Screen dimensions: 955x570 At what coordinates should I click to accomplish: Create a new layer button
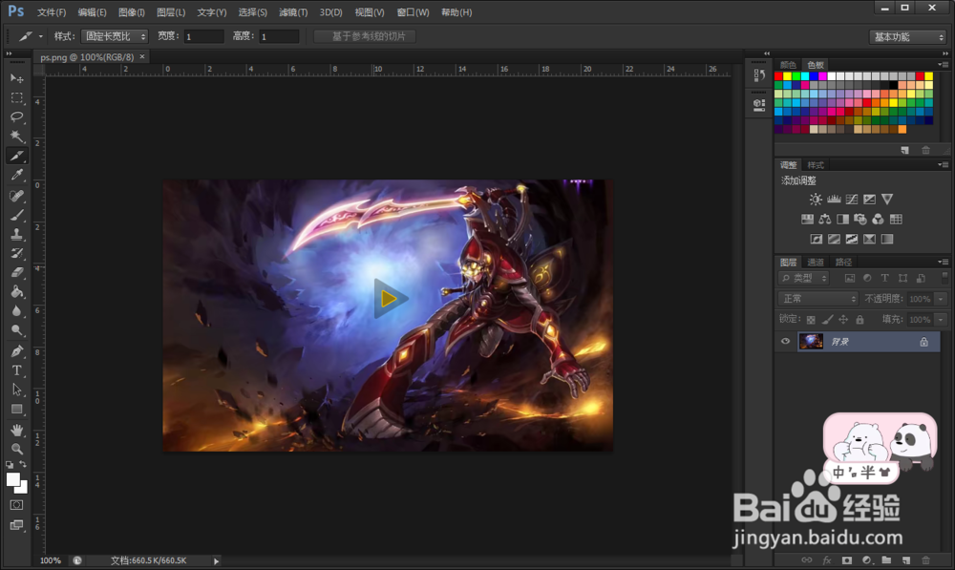pyautogui.click(x=905, y=560)
